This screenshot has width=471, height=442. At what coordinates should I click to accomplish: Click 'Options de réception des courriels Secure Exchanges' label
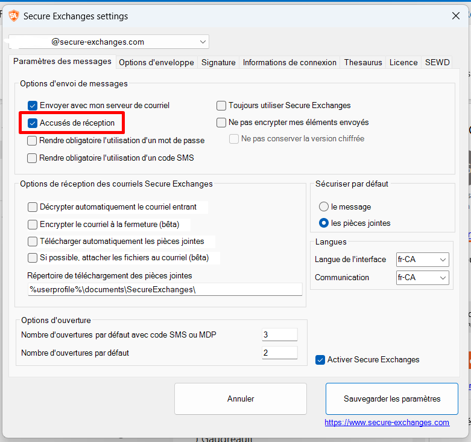pyautogui.click(x=116, y=184)
